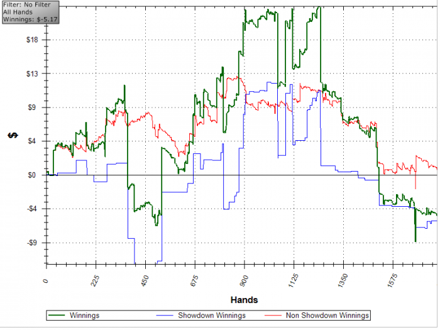Viewport: 440px width, 330px height.
Task: Click the 1125 x-axis label
Action: tap(292, 280)
